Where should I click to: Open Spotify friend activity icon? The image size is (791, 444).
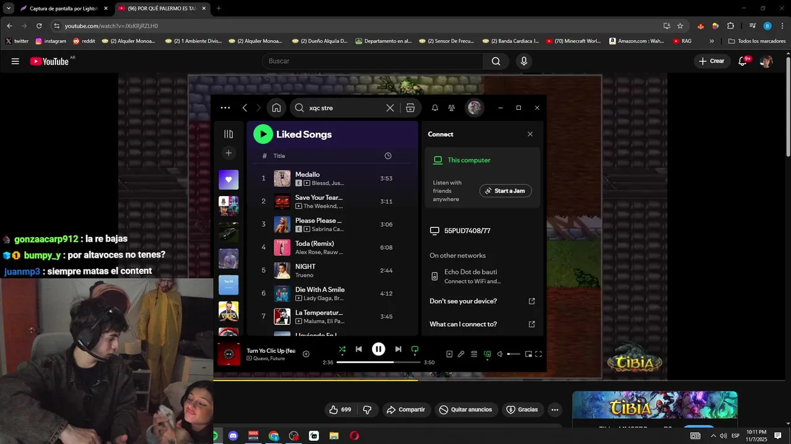tap(452, 108)
